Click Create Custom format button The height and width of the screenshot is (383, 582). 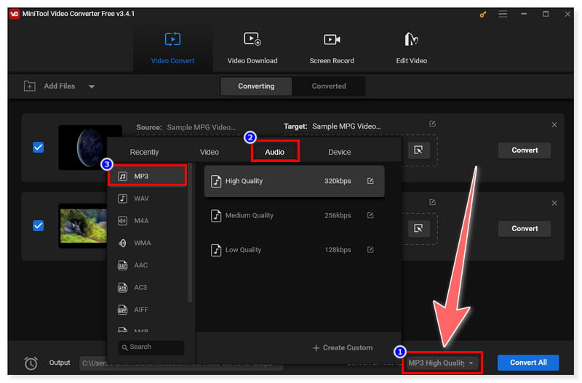(x=342, y=348)
